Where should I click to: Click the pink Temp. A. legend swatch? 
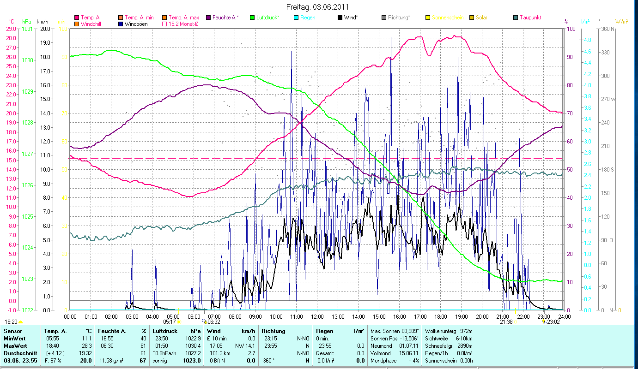(77, 18)
